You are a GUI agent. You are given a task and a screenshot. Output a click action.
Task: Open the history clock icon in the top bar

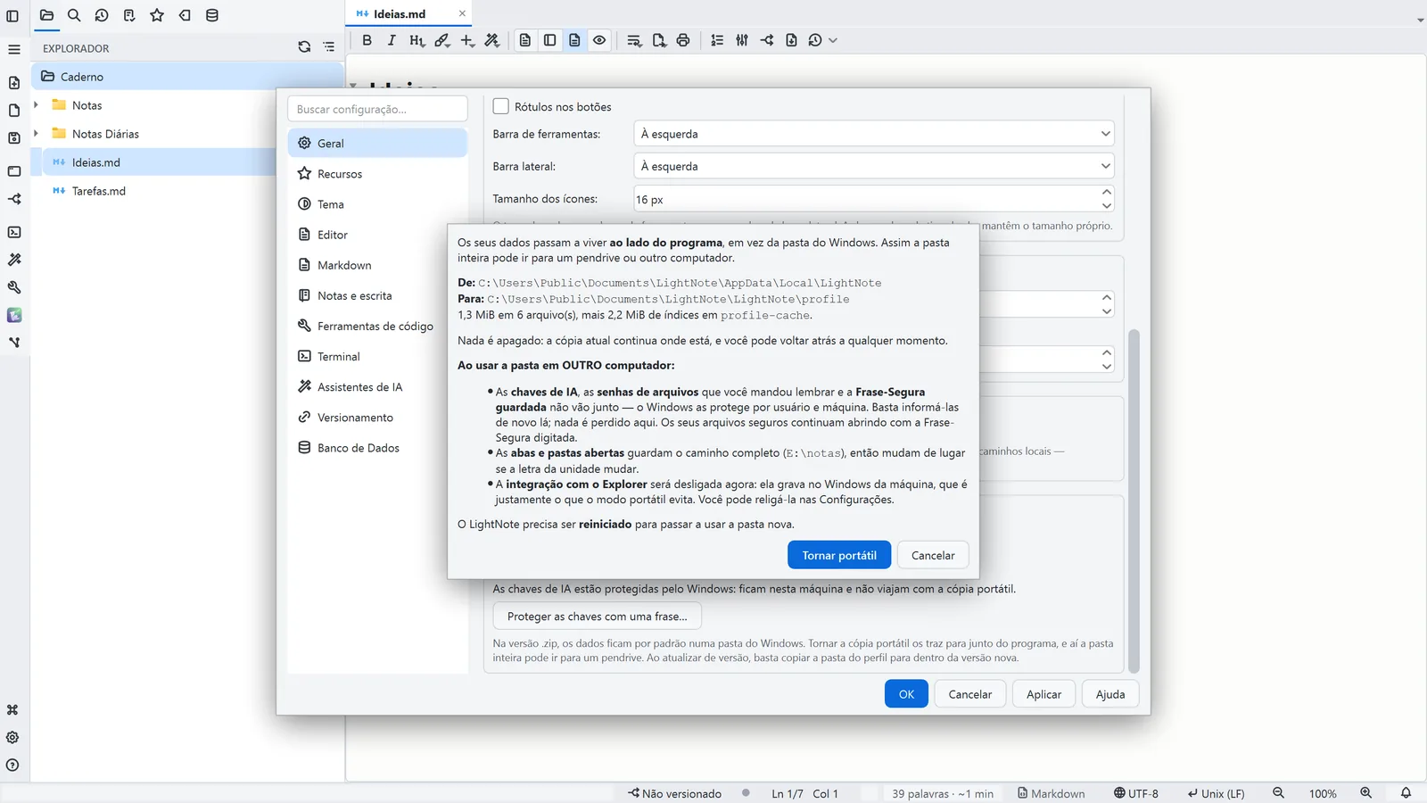pos(102,15)
